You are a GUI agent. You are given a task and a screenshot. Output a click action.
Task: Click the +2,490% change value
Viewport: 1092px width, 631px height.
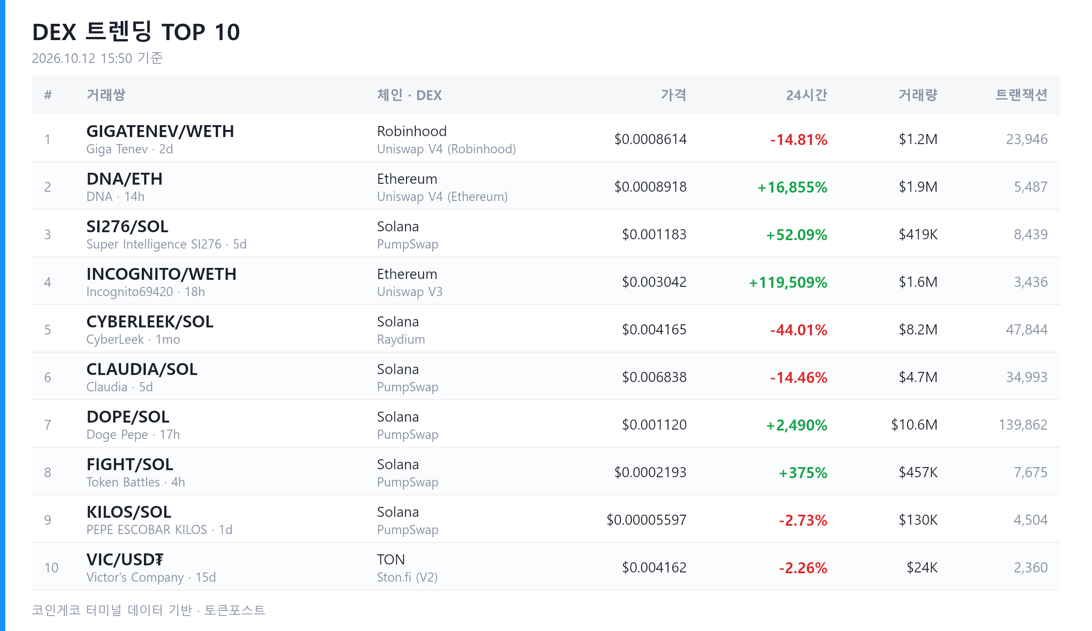[x=797, y=425]
